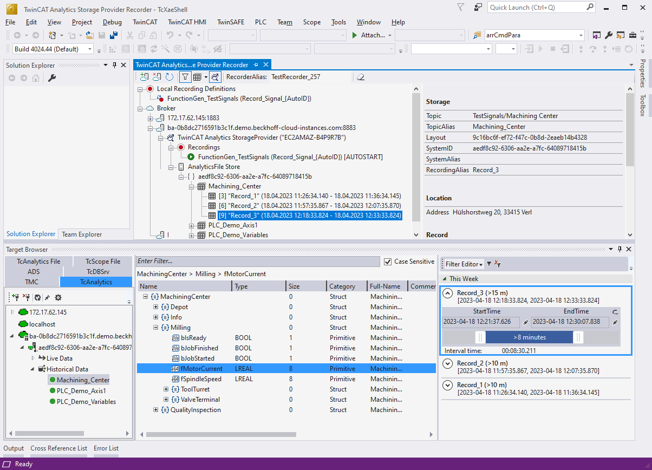Collapse the This Week group

pyautogui.click(x=445, y=279)
